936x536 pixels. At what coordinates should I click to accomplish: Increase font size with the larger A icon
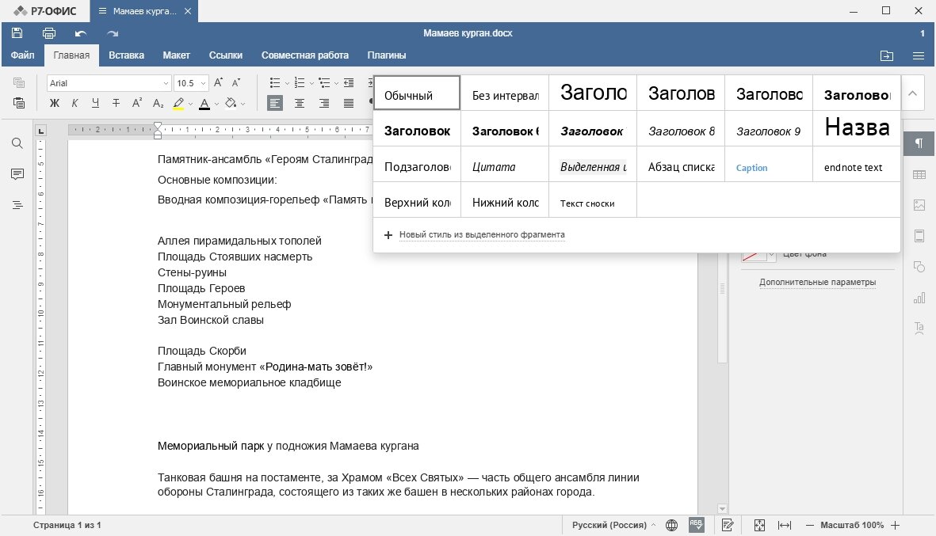219,83
